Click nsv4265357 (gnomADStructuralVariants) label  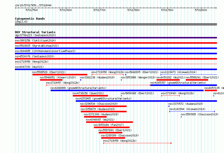178,83
